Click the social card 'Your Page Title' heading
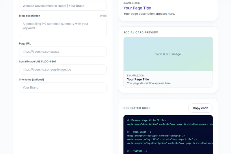This screenshot has height=154, width=231. (x=138, y=79)
